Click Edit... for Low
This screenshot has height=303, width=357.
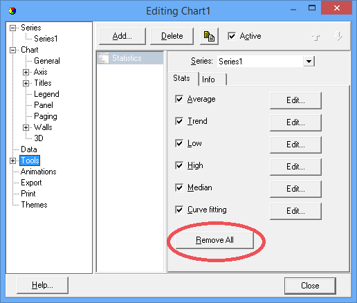[x=295, y=145]
